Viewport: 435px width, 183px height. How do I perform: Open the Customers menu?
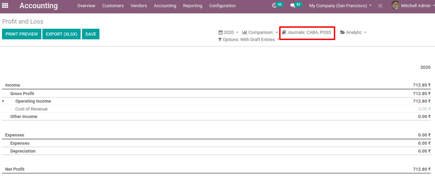pos(113,6)
